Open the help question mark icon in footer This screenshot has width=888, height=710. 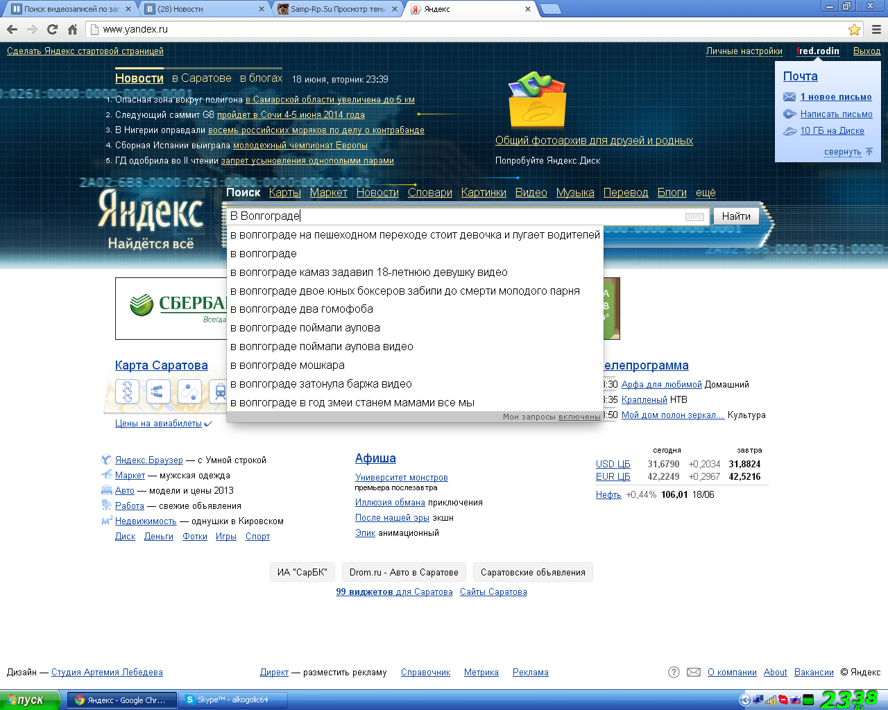point(674,672)
